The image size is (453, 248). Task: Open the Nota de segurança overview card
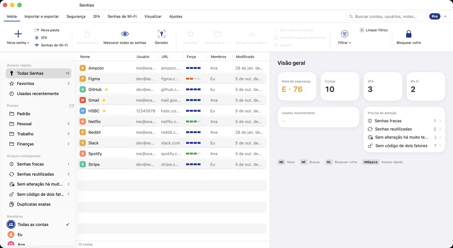tap(297, 86)
